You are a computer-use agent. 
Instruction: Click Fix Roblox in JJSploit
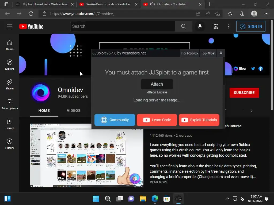pos(190,53)
